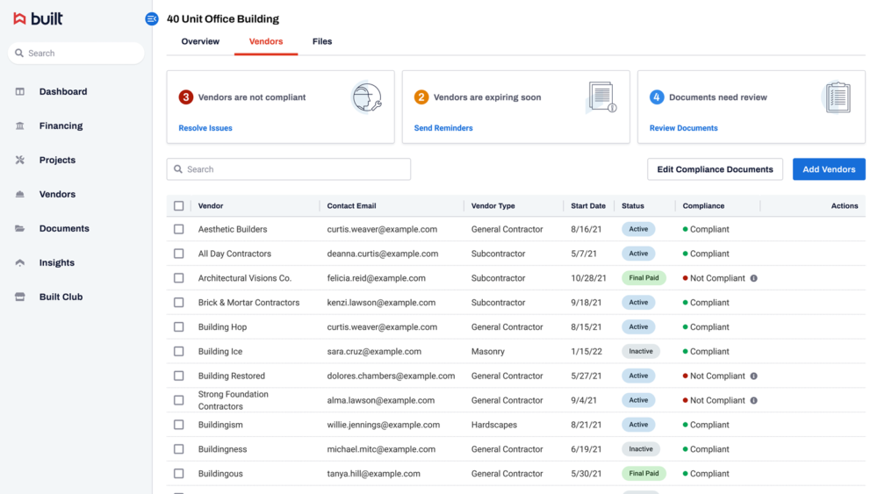Open Built Club via its sidebar icon

(x=19, y=297)
